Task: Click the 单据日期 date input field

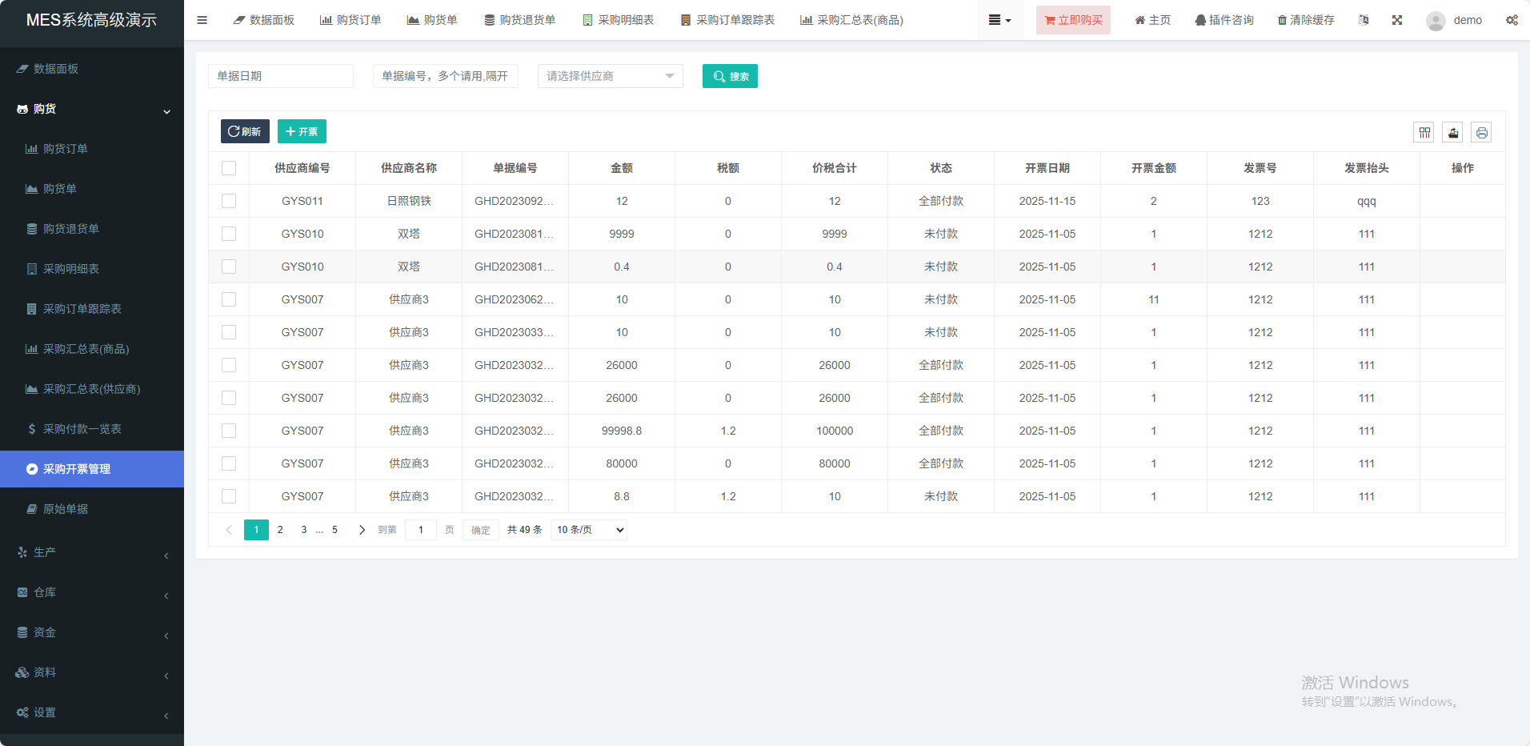Action: coord(280,76)
